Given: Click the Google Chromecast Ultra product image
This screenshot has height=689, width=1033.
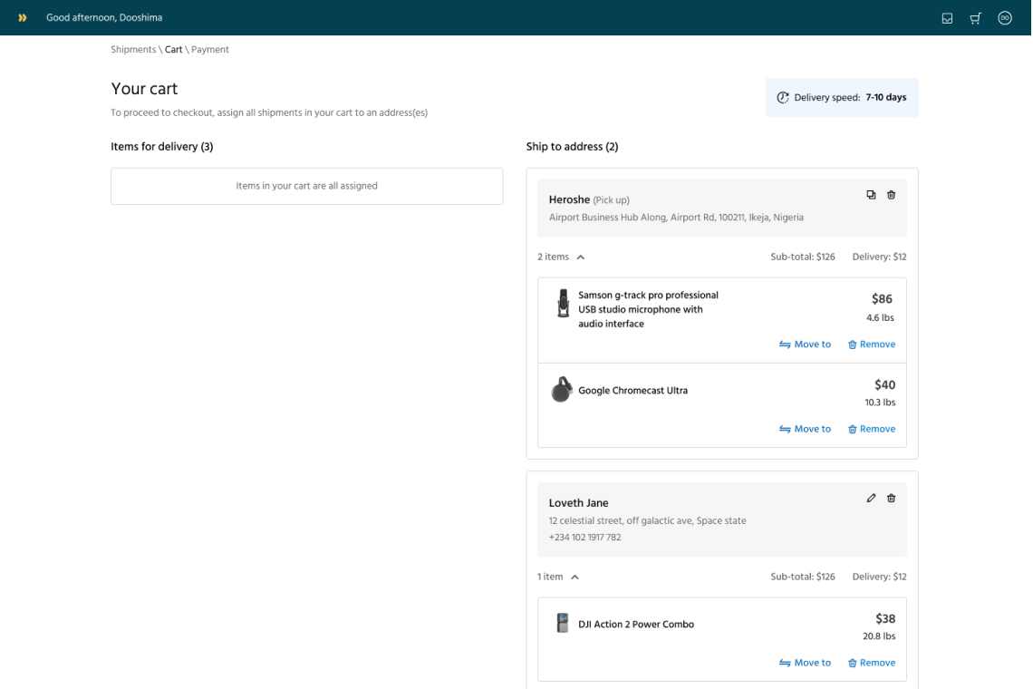Looking at the screenshot, I should pyautogui.click(x=561, y=389).
